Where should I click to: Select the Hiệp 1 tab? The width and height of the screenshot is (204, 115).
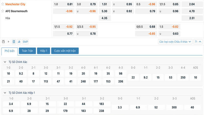click(x=43, y=51)
